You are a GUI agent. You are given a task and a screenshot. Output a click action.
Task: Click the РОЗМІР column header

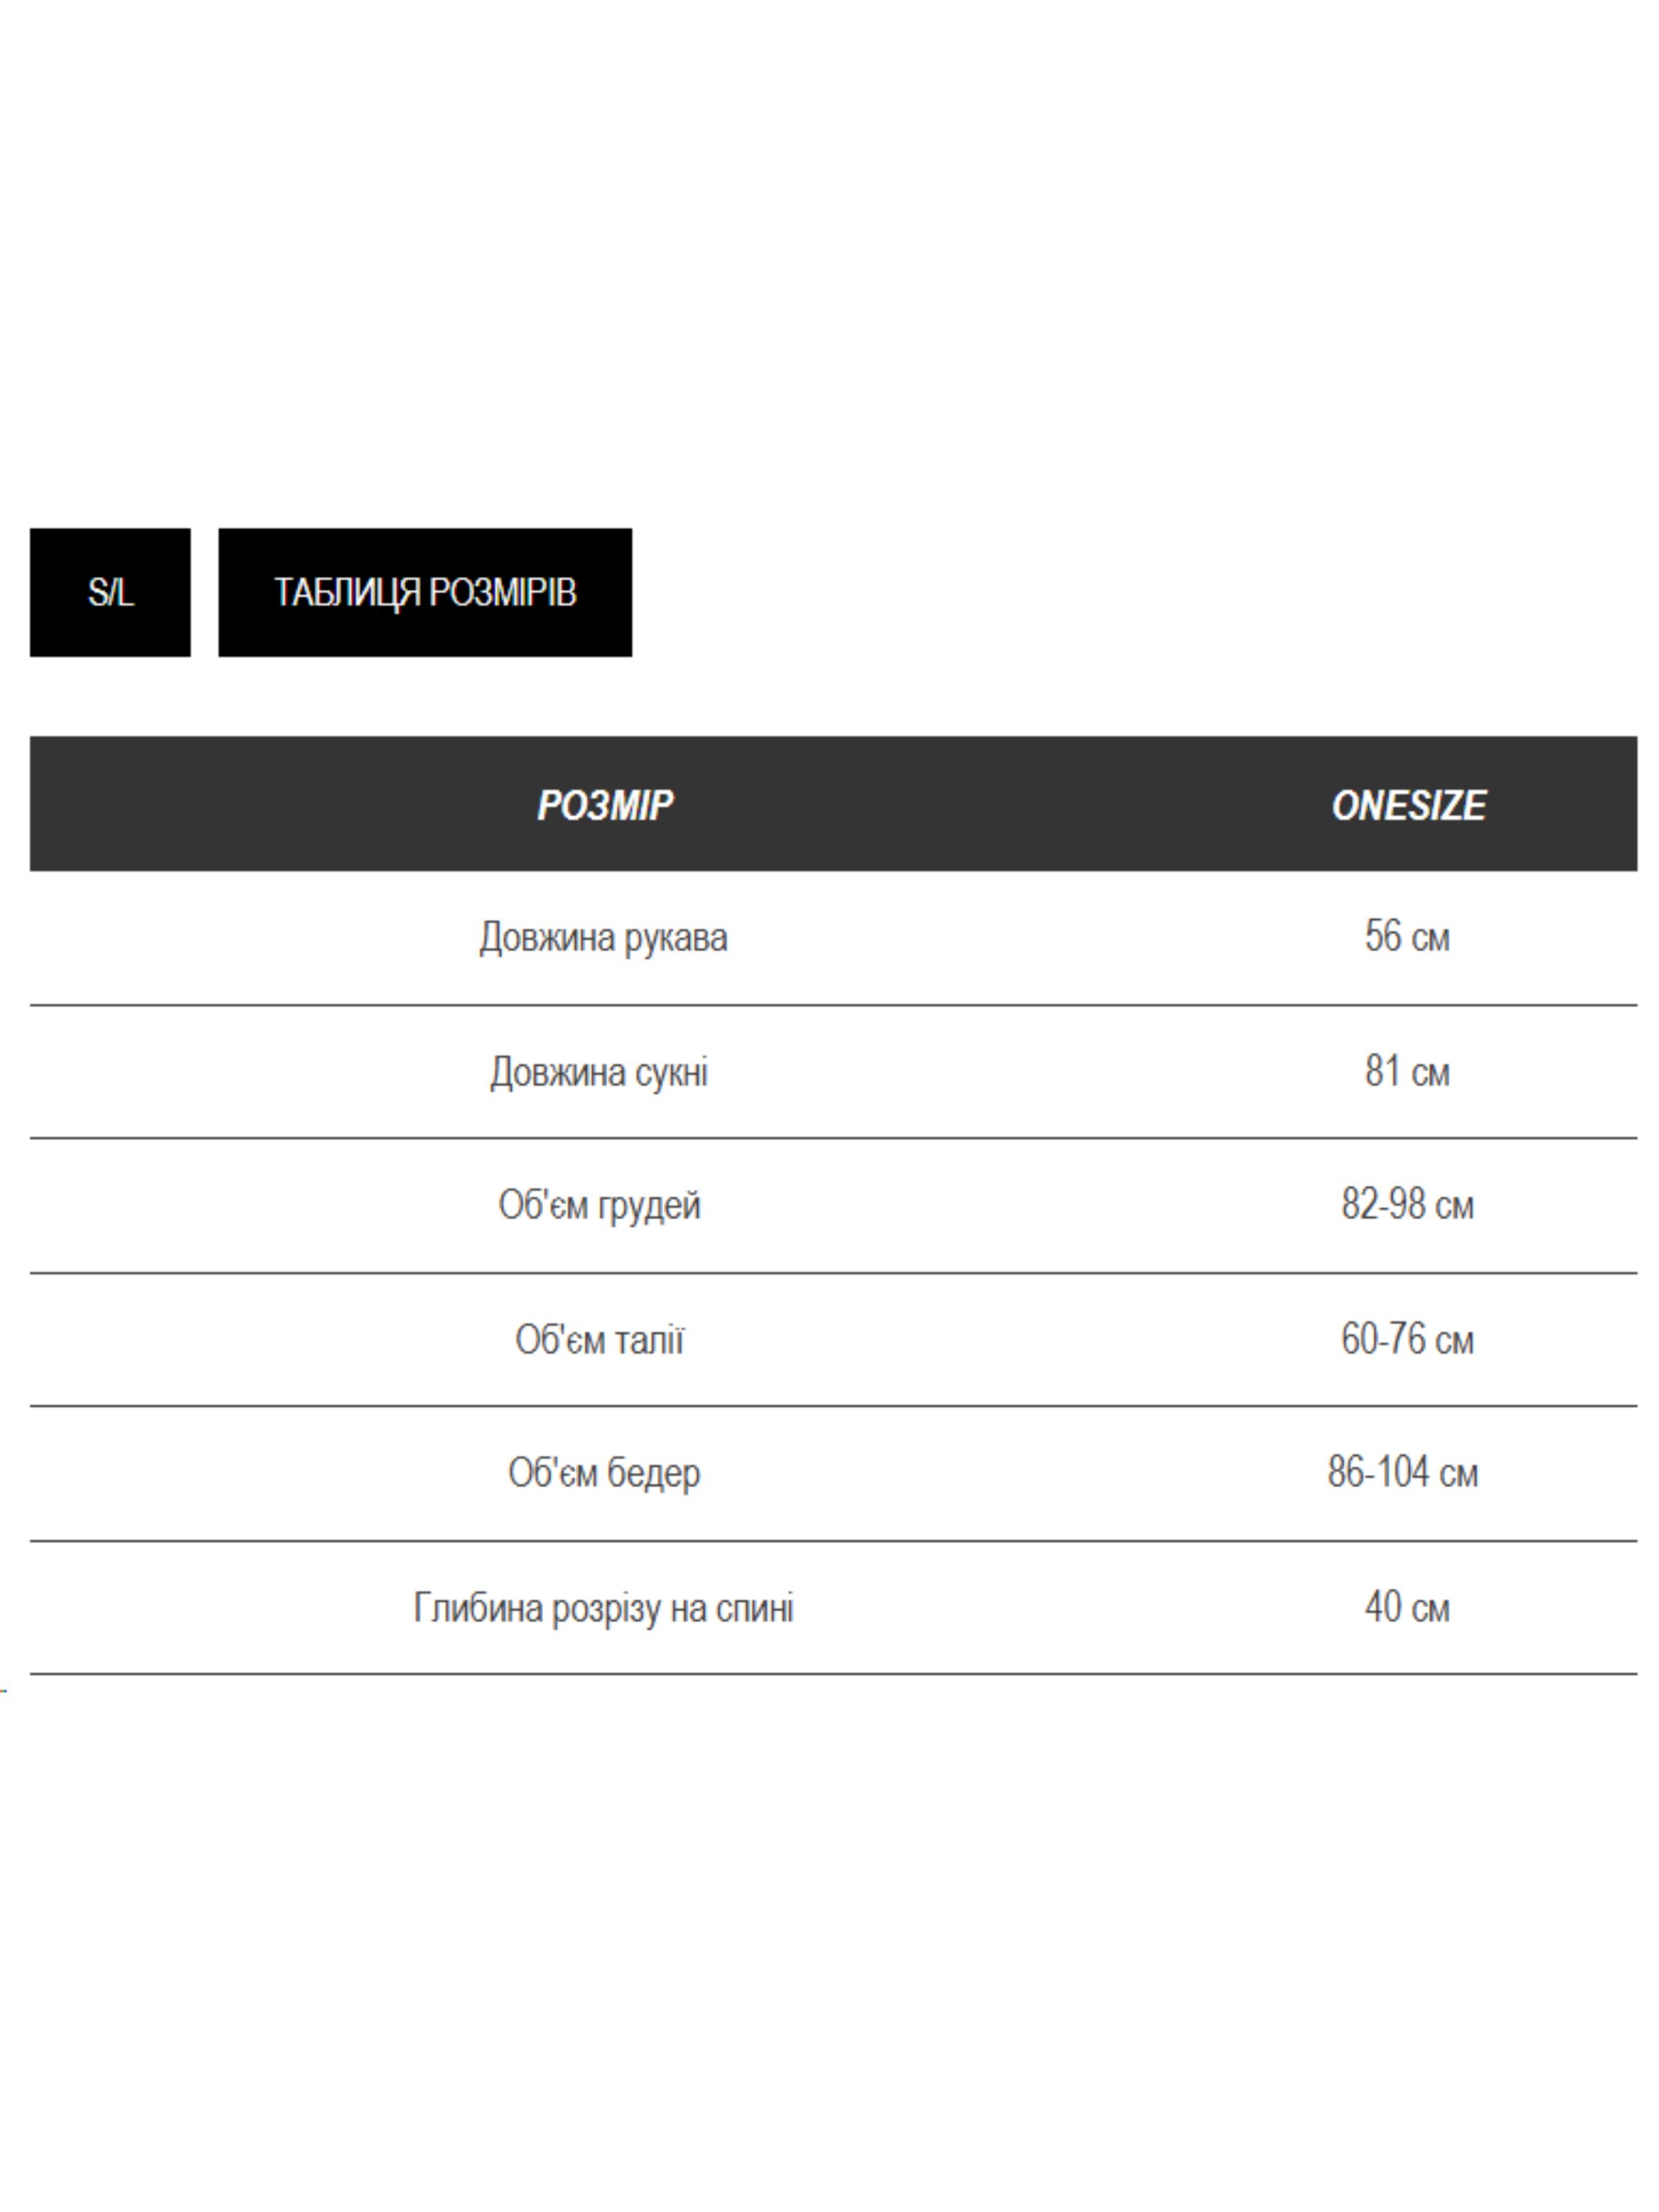[605, 805]
